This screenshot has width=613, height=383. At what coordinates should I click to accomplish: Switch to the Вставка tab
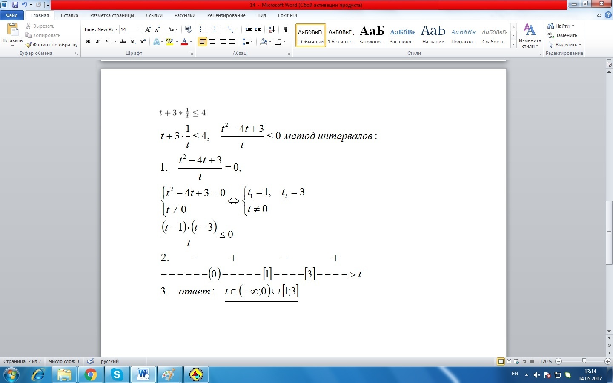point(69,15)
